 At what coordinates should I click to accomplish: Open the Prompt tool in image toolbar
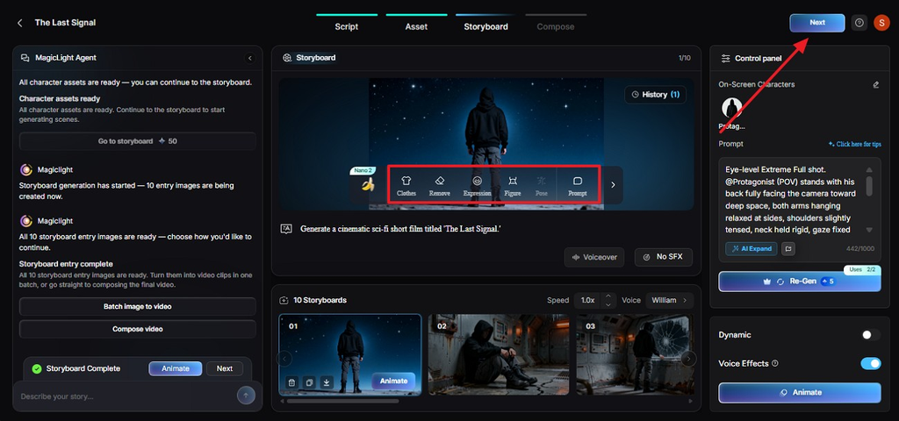click(578, 186)
